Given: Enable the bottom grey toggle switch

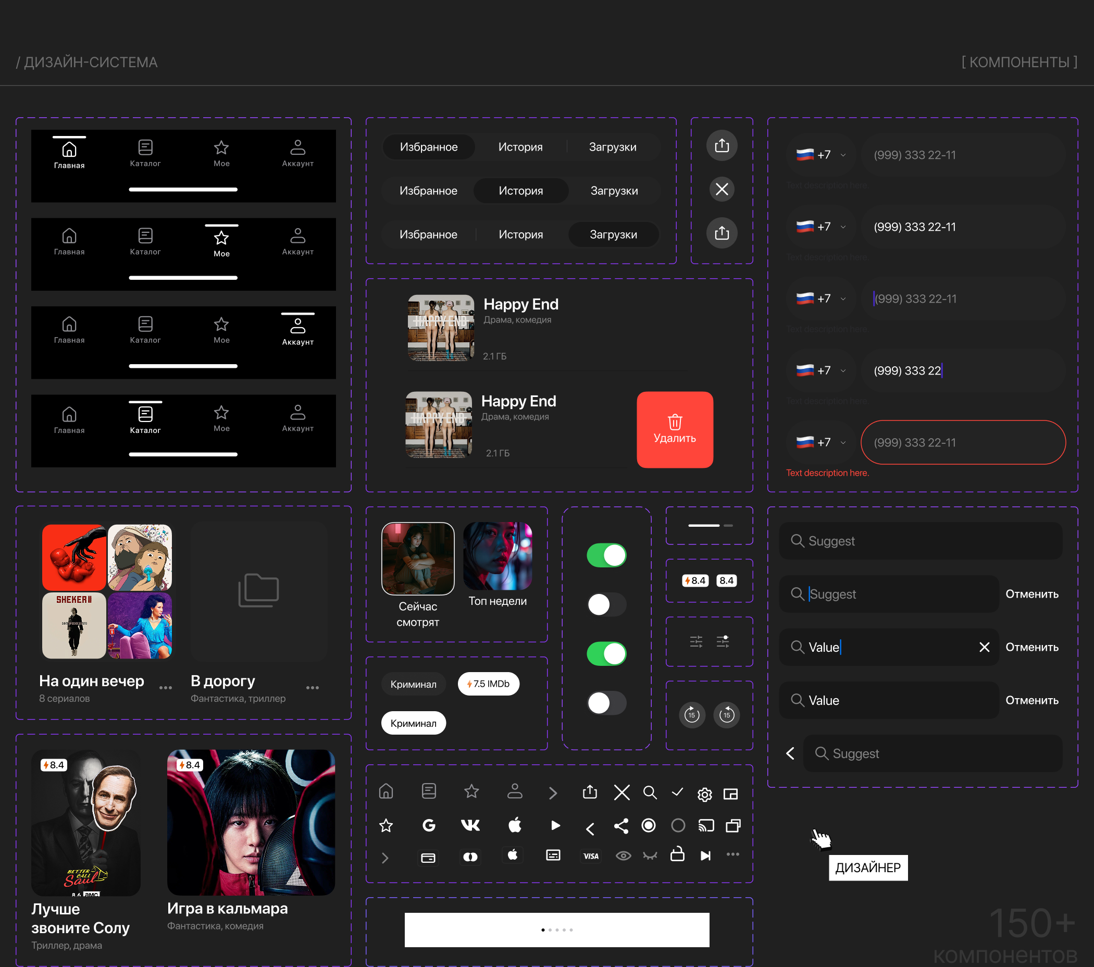Looking at the screenshot, I should (x=606, y=703).
